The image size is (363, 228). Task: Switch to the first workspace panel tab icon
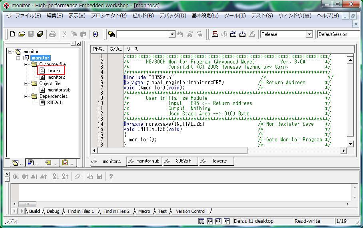click(16, 163)
